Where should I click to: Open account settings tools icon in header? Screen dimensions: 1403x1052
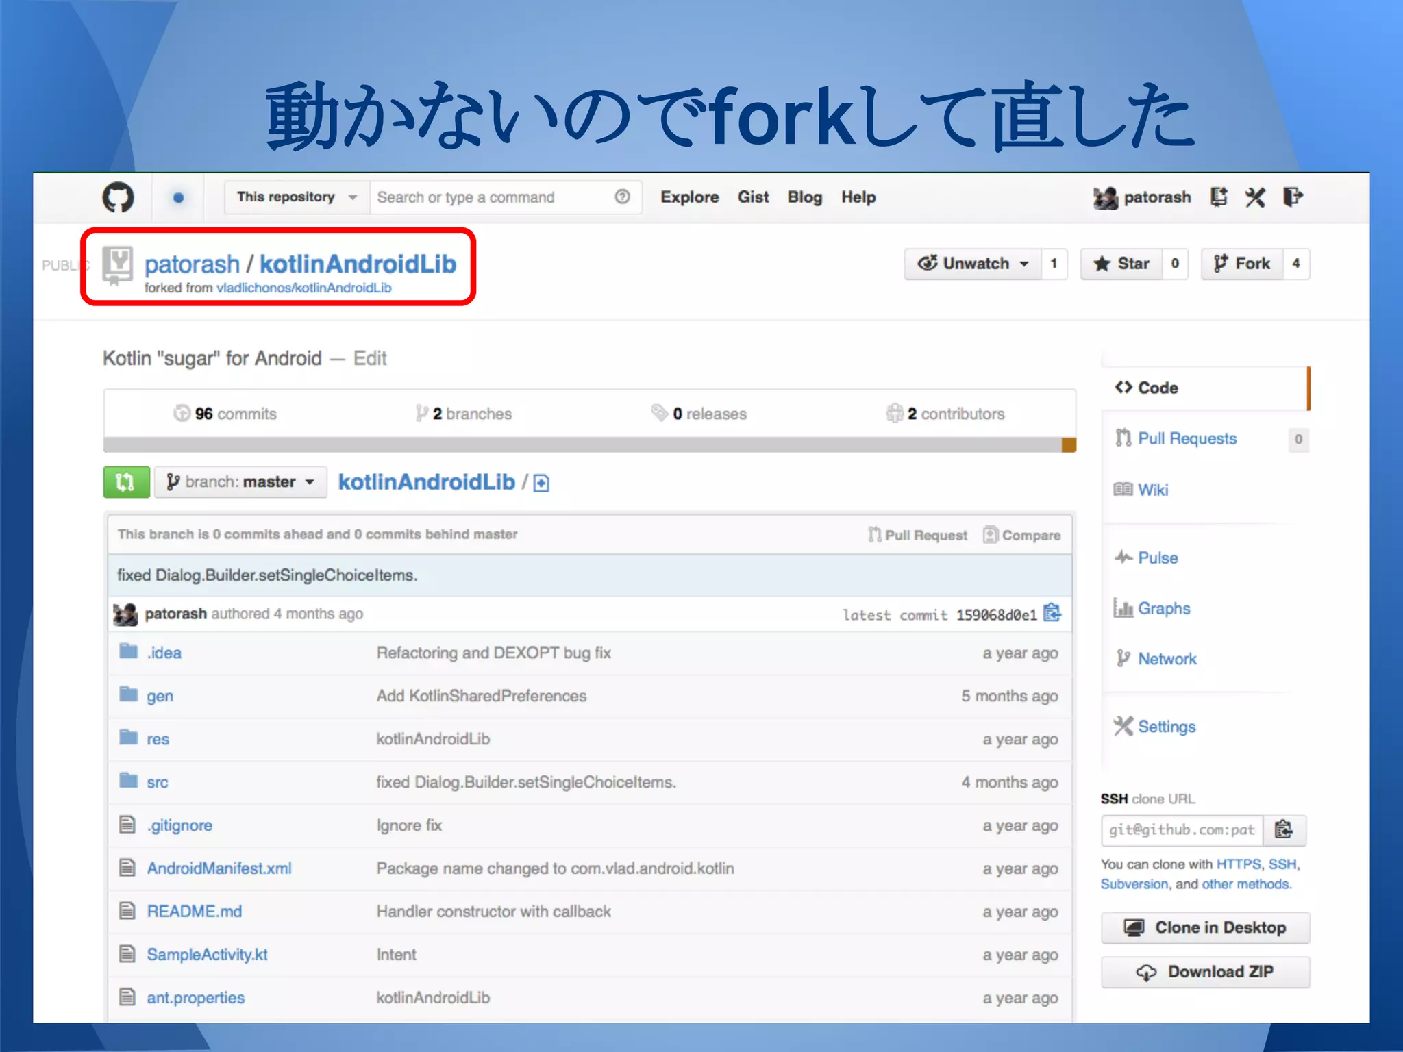click(x=1255, y=197)
